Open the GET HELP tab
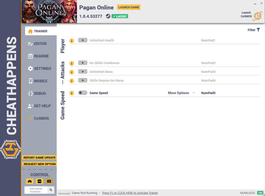 click(39, 106)
